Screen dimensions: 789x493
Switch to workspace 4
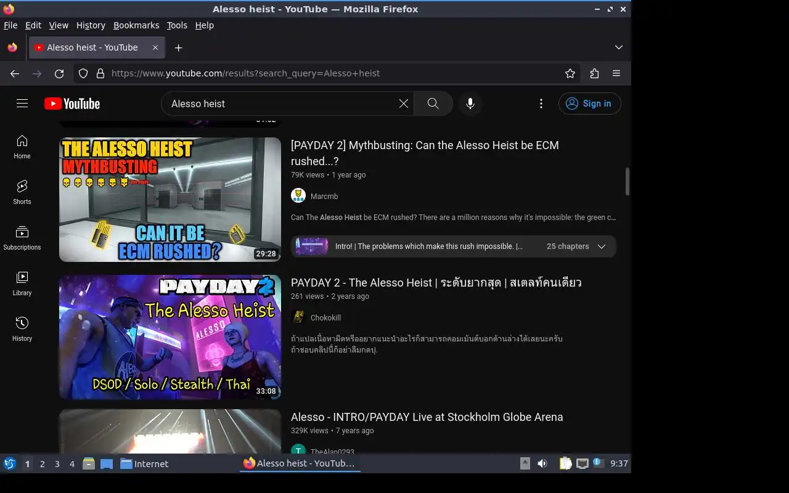72,464
